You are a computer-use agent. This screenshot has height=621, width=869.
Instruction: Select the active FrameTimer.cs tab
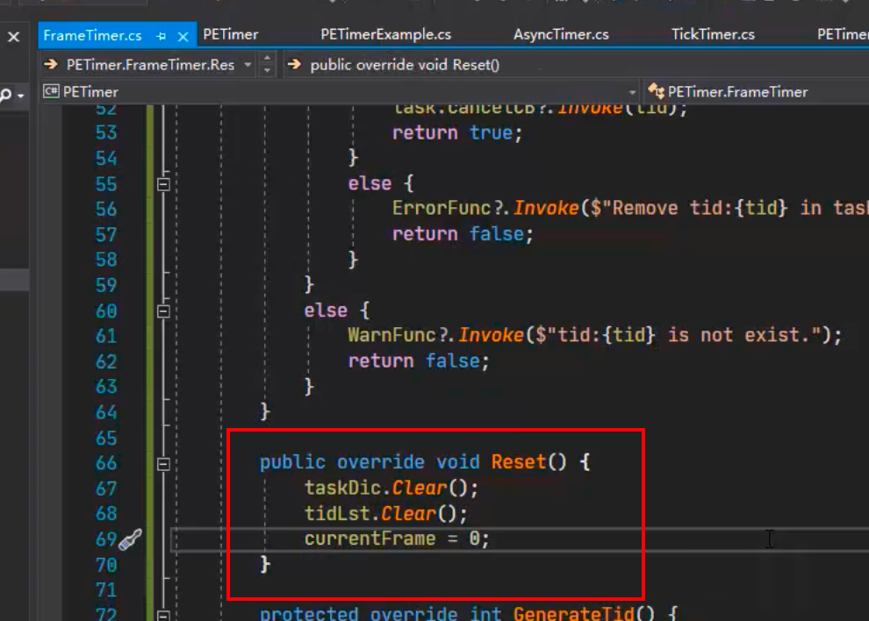(92, 35)
